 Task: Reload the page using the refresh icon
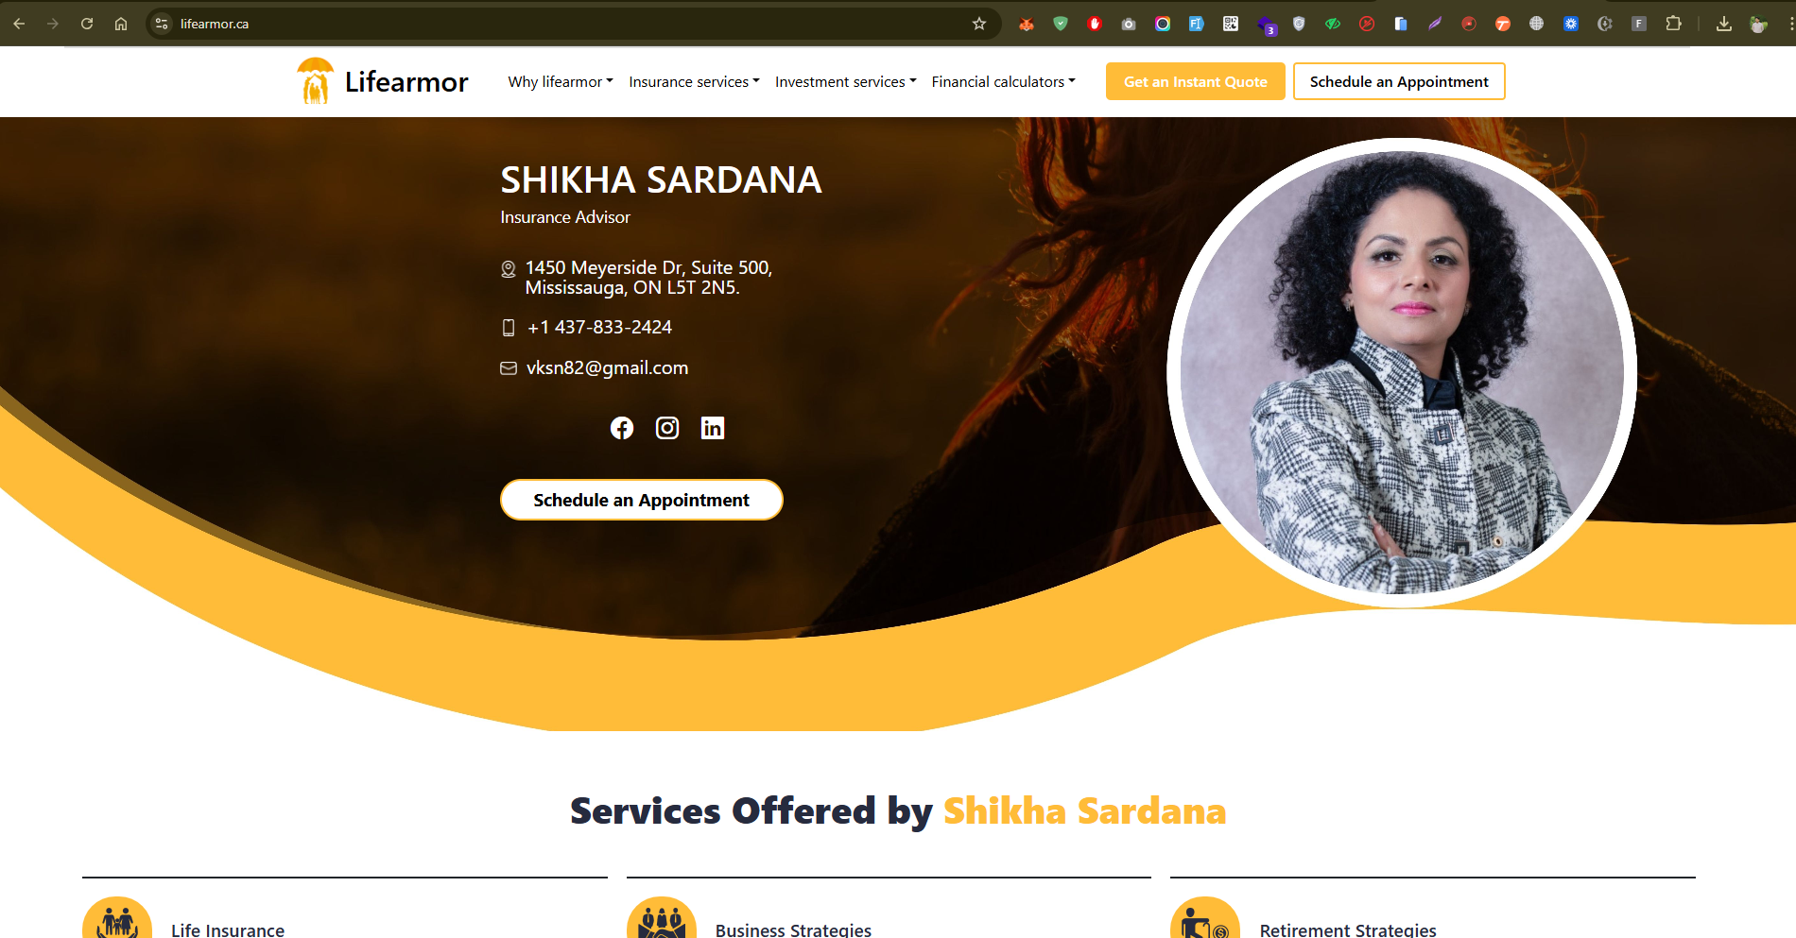pos(87,24)
